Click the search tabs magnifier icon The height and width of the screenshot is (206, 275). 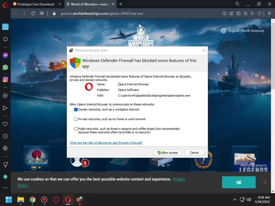tap(237, 4)
